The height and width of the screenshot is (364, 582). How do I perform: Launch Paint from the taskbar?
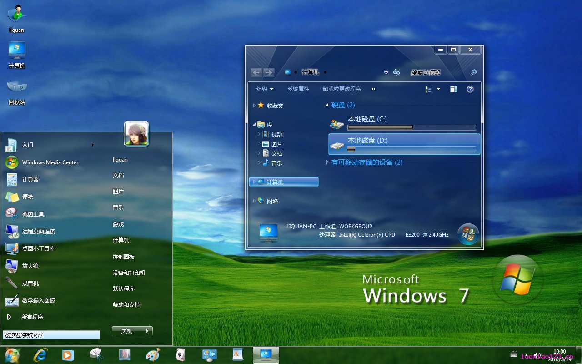click(x=153, y=355)
